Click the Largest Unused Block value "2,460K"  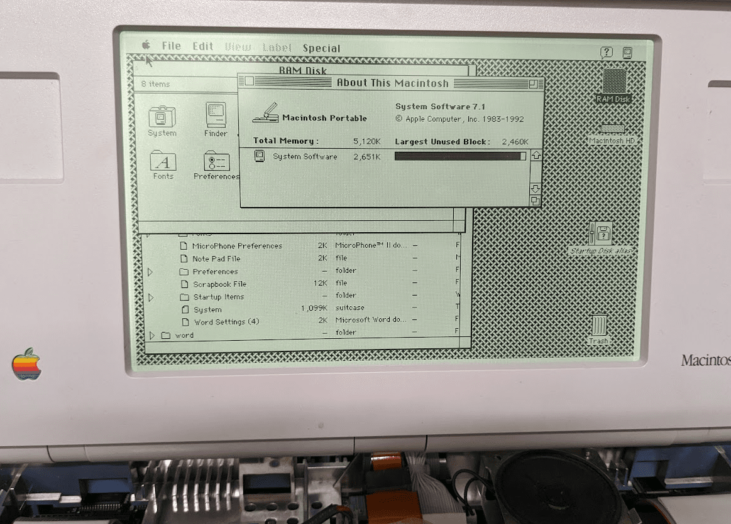coord(515,141)
